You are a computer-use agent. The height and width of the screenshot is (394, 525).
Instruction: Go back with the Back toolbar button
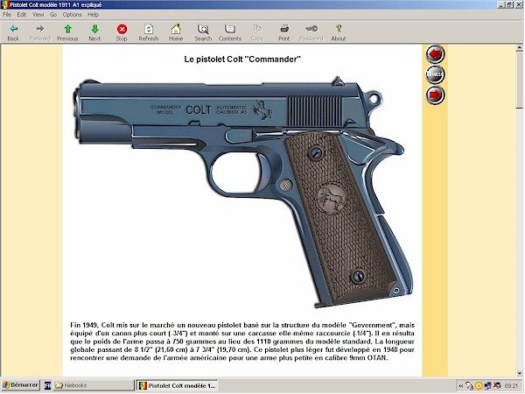13,32
